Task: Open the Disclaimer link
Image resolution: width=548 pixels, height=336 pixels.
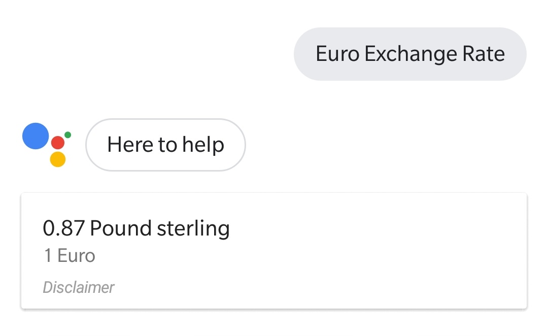Action: pyautogui.click(x=78, y=287)
